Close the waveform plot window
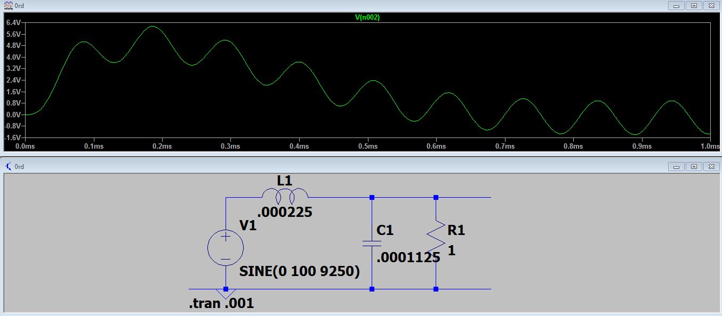The image size is (722, 316). point(711,5)
